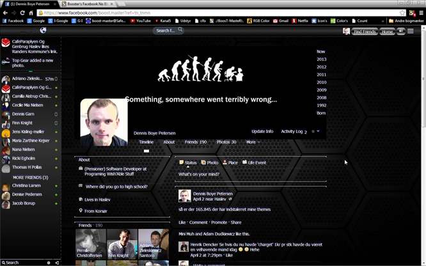
Task: Click the search magnifier icon
Action: click(180, 29)
